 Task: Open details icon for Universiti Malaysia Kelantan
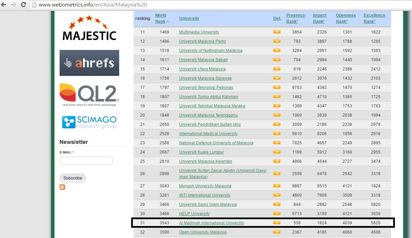277,161
